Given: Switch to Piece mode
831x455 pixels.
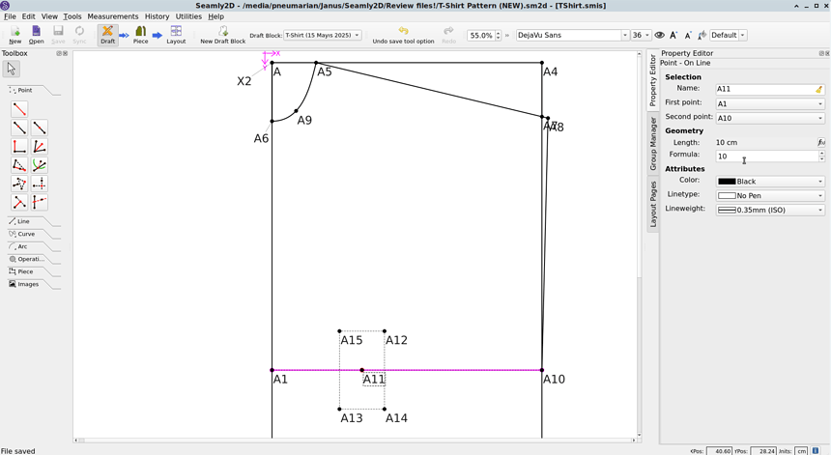Looking at the screenshot, I should click(x=140, y=35).
